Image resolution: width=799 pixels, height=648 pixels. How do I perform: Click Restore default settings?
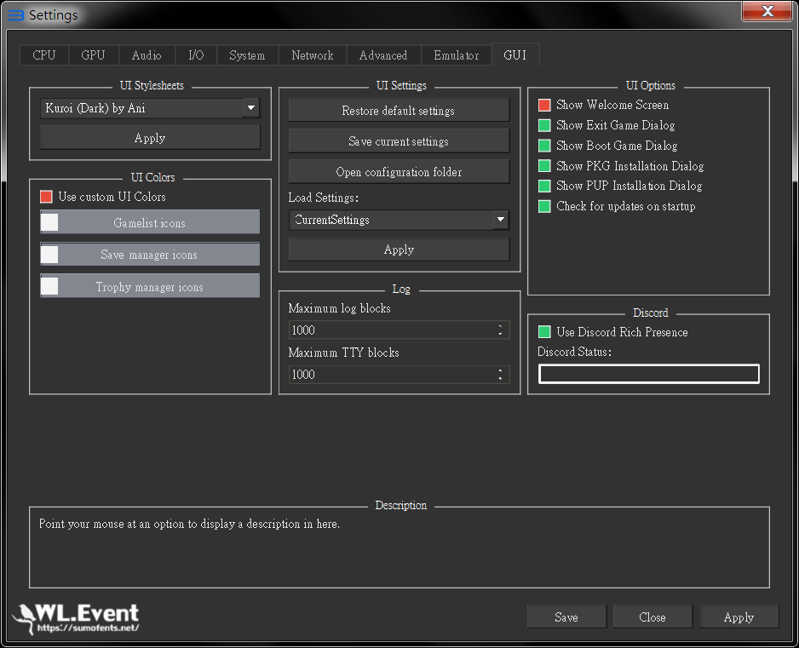pyautogui.click(x=399, y=111)
